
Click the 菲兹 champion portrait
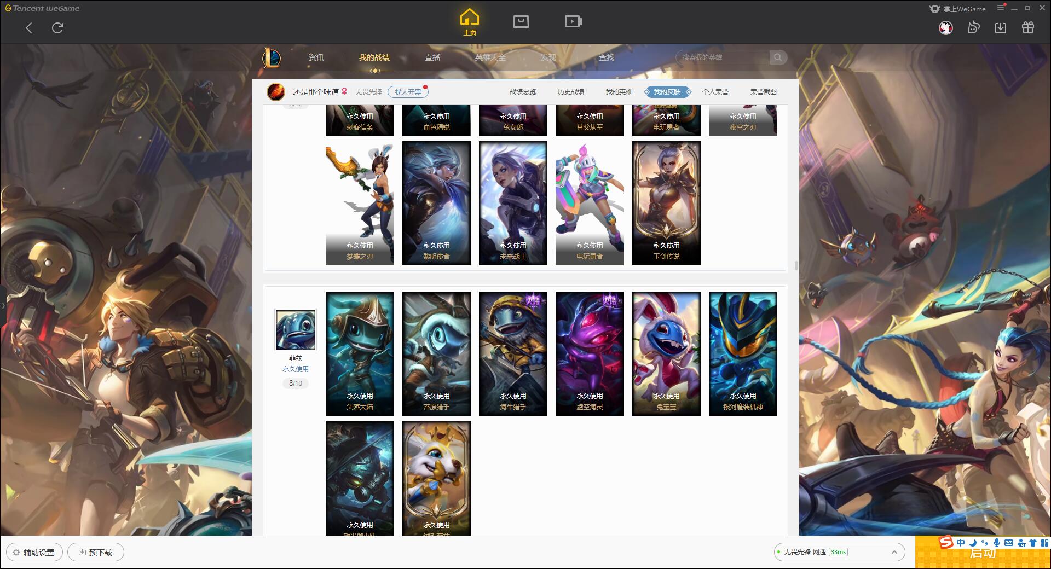[x=296, y=330]
